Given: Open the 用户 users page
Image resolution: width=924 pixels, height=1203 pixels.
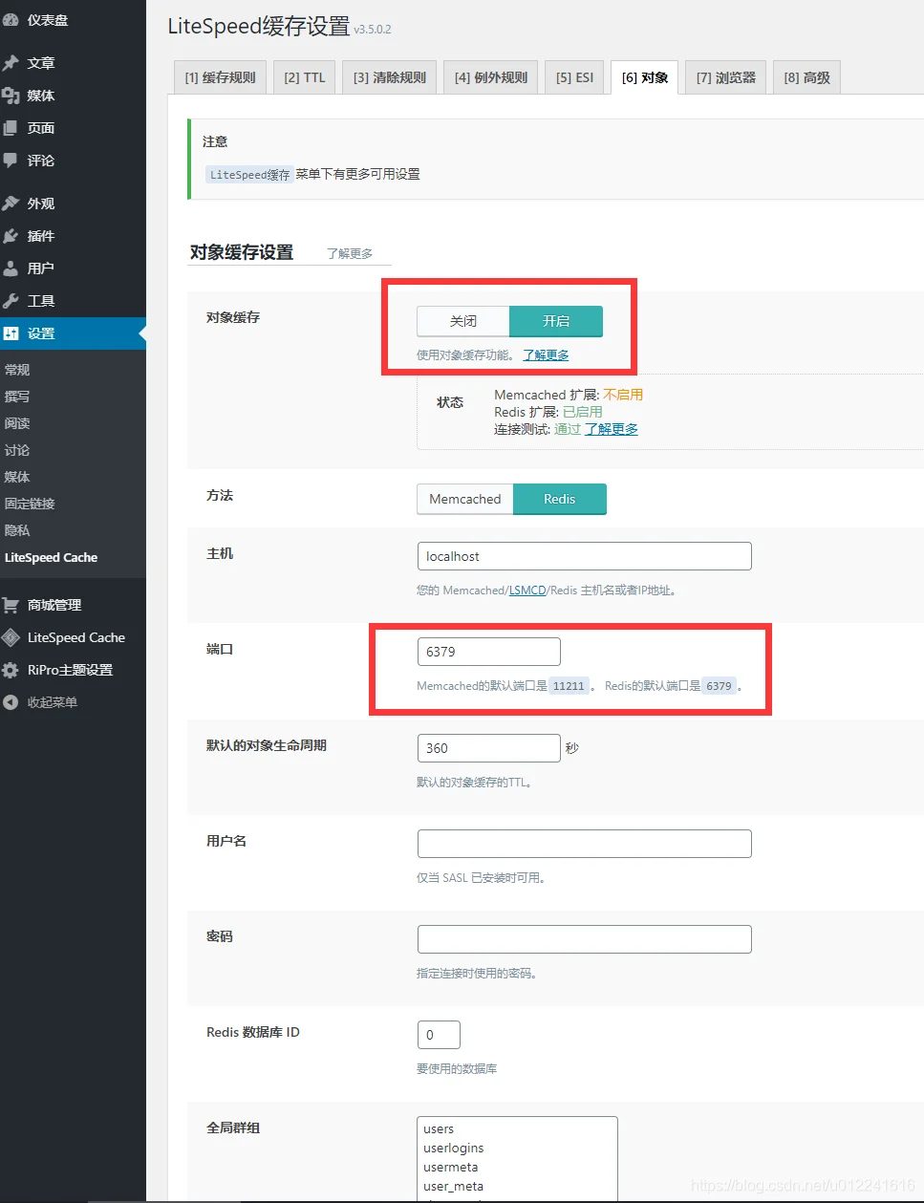Looking at the screenshot, I should [40, 268].
